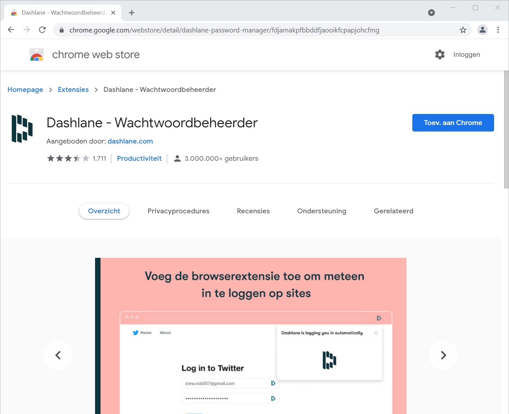Click the Inloggen sign-in link
Image resolution: width=509 pixels, height=414 pixels.
[x=467, y=55]
